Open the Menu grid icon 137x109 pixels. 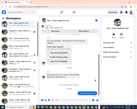[x=121, y=12]
